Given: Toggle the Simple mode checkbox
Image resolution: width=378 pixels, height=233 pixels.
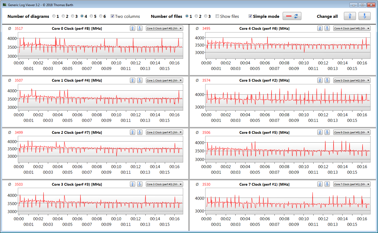Looking at the screenshot, I should coord(250,16).
